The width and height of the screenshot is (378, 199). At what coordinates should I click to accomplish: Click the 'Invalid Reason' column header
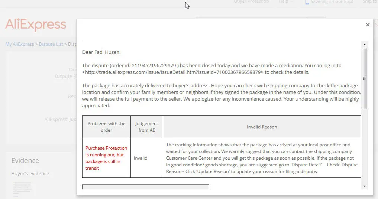click(262, 127)
